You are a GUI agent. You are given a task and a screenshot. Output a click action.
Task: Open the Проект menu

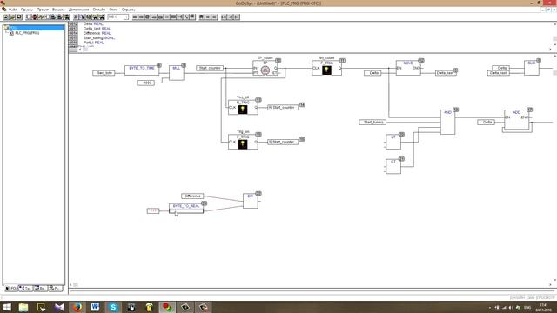tap(43, 10)
